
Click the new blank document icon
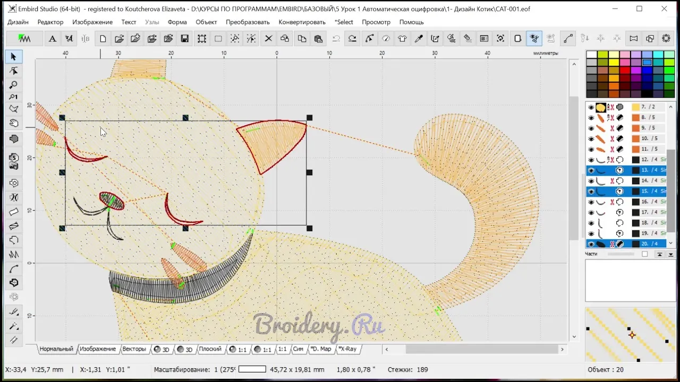tap(103, 38)
